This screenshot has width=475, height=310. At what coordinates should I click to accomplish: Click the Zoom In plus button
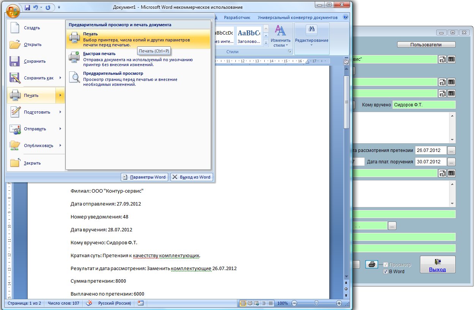click(x=339, y=303)
